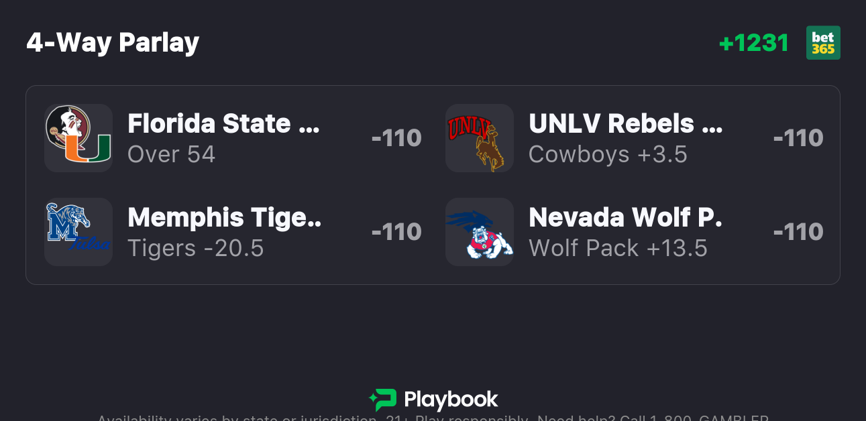Click the -110 odds for Cowboys +3.5
This screenshot has width=866, height=421.
point(798,138)
